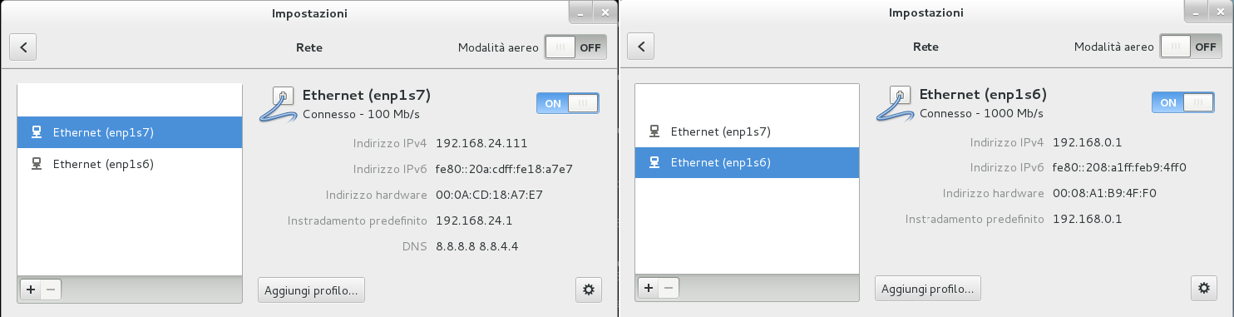Toggle Modalità aereo switch in right window
The width and height of the screenshot is (1234, 317).
pyautogui.click(x=1192, y=47)
